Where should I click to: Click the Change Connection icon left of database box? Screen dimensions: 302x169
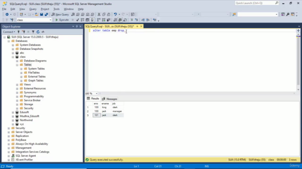point(12,20)
